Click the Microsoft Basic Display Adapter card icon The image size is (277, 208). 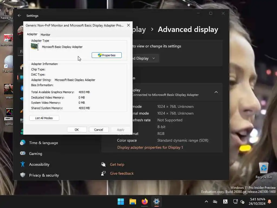click(35, 47)
